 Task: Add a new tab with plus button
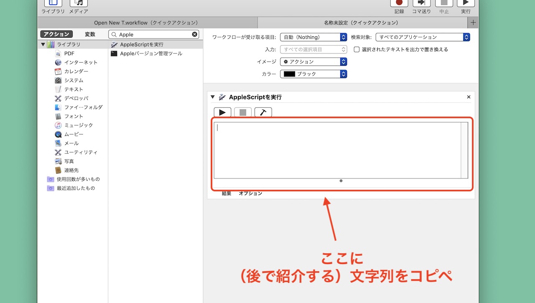click(x=473, y=23)
